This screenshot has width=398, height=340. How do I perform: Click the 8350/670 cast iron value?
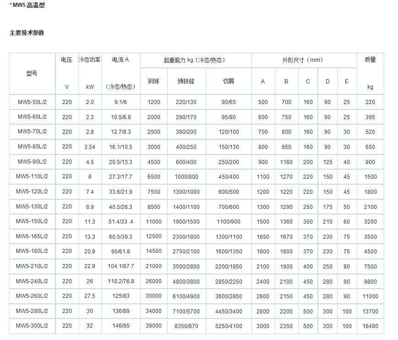186,326
